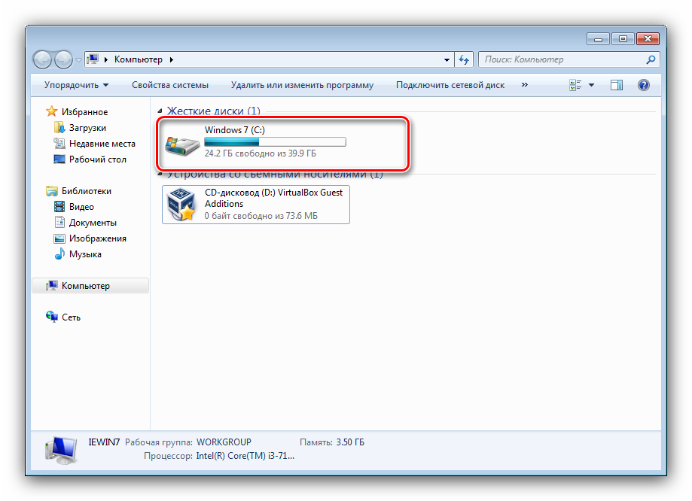Screen dimensions: 692x501
Task: Collapse the Жесткие диски group
Action: 160,111
